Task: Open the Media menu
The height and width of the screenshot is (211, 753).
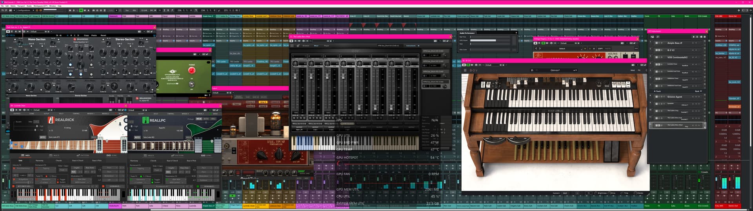Action: click(13, 6)
